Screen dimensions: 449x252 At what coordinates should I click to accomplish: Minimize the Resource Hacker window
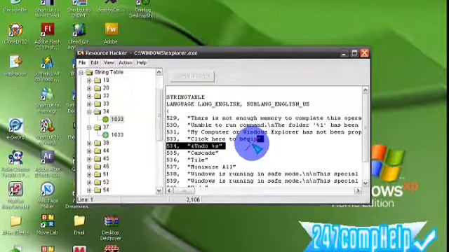344,53
